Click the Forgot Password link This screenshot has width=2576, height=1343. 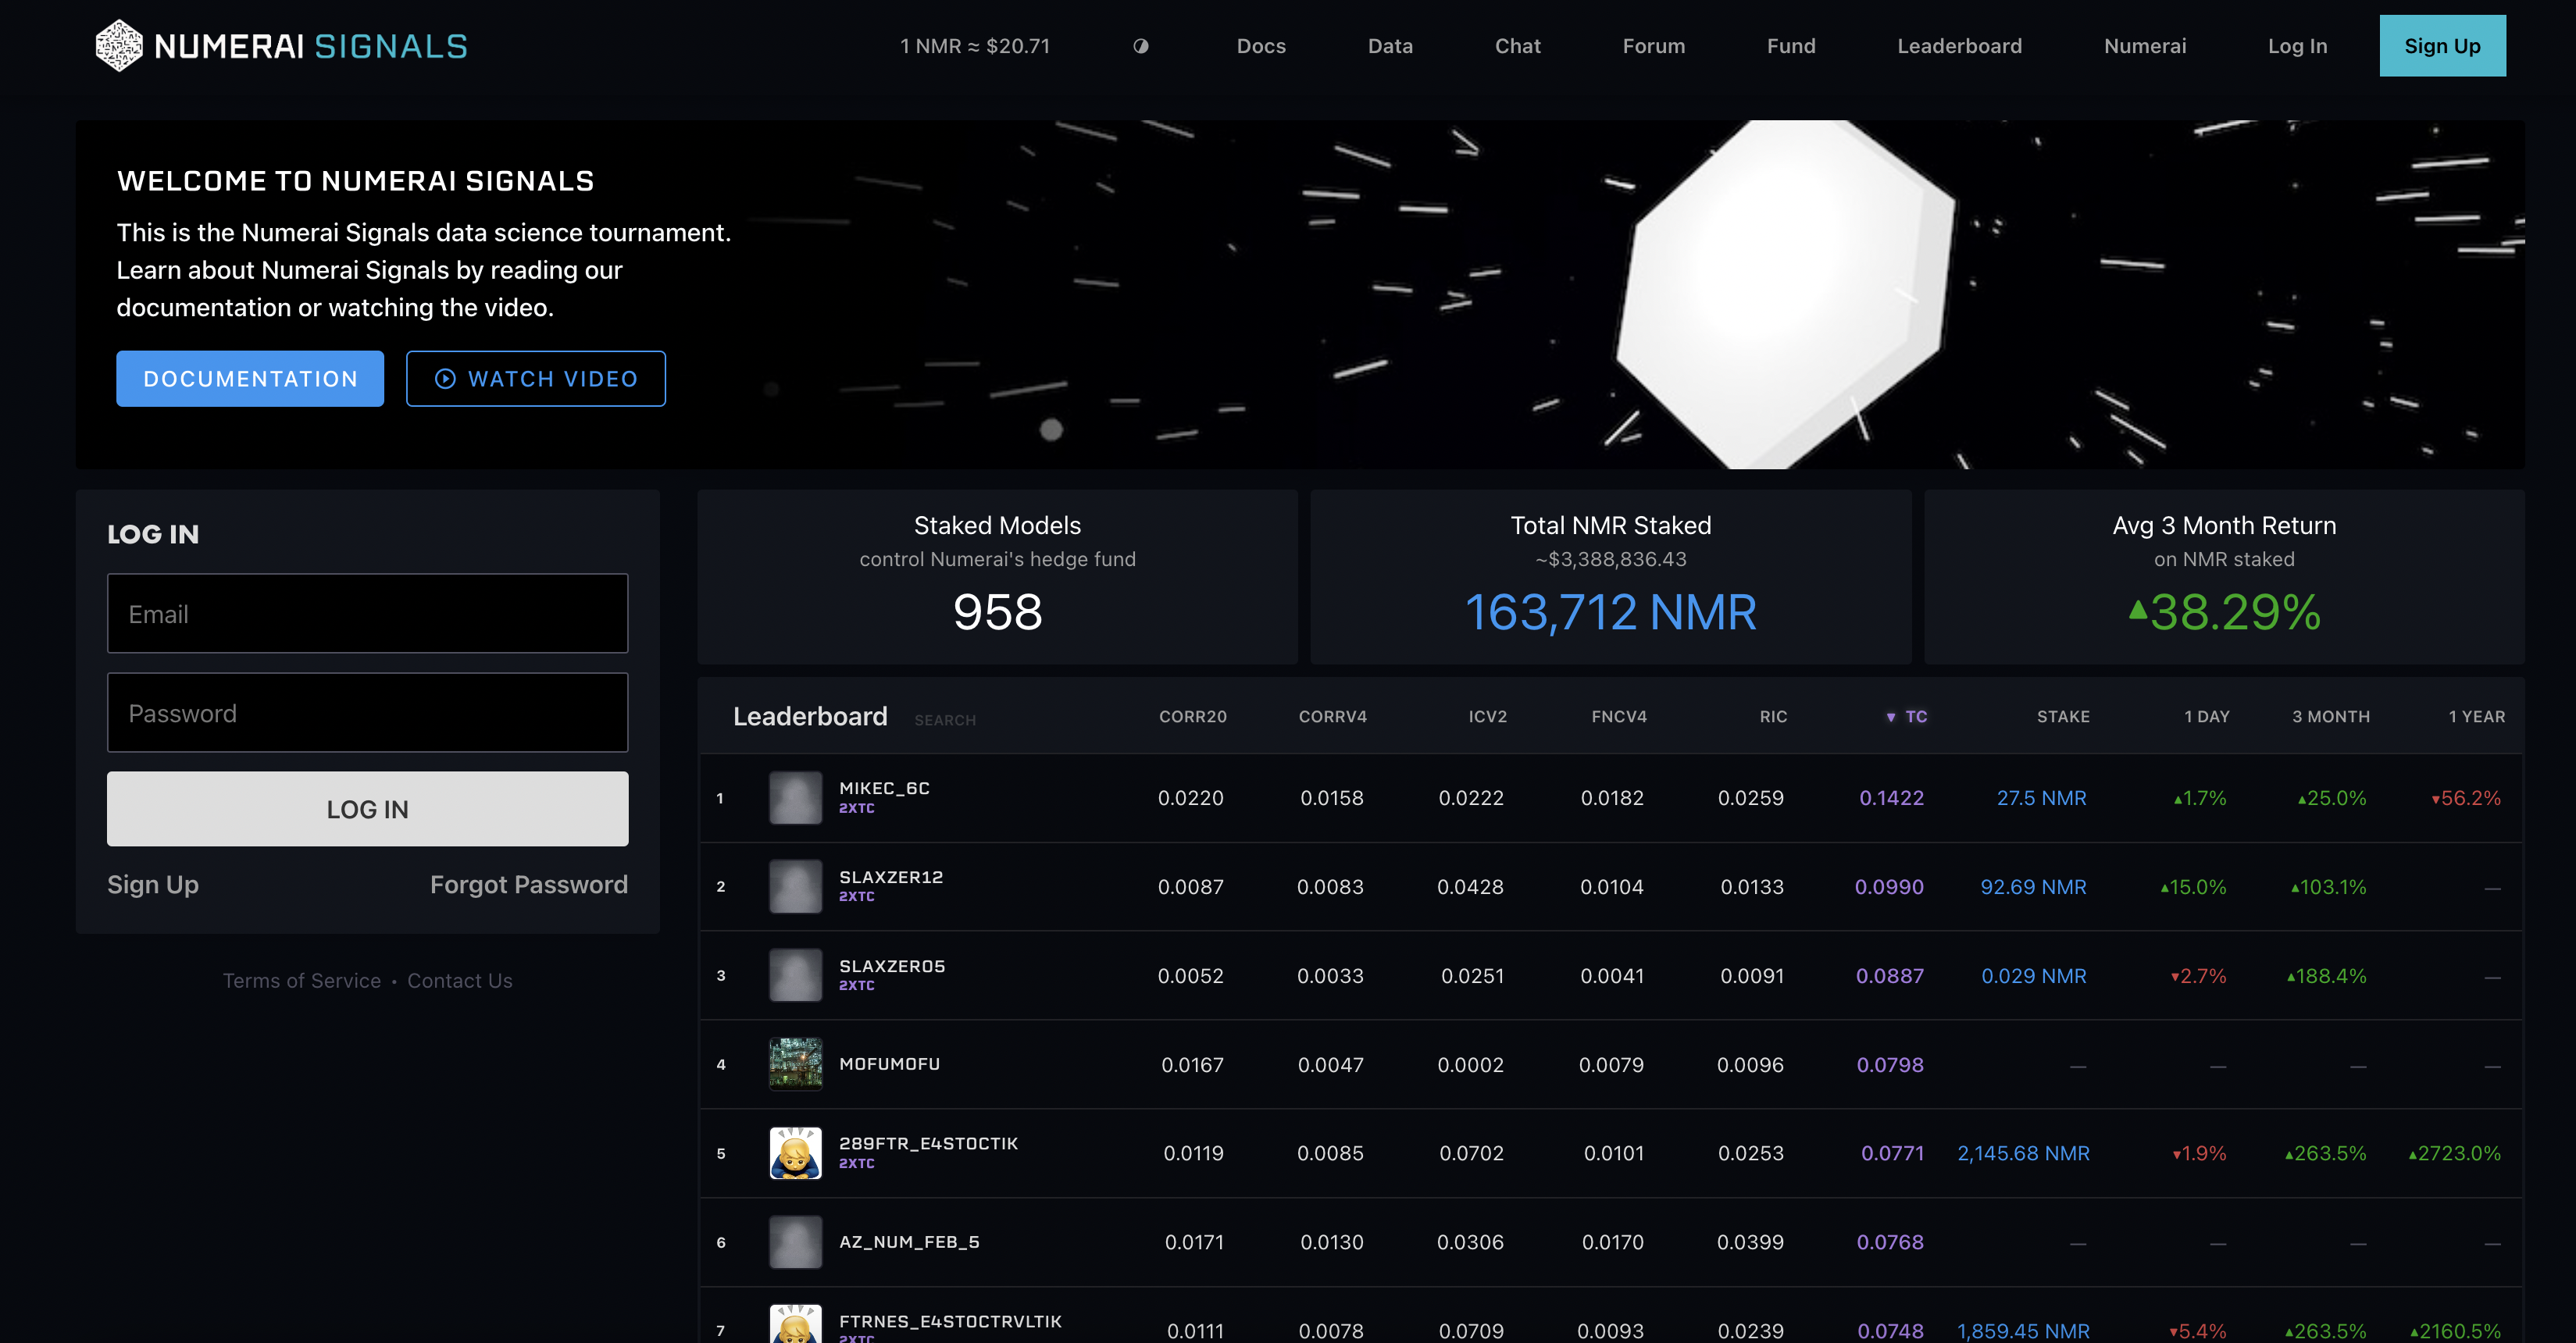529,884
